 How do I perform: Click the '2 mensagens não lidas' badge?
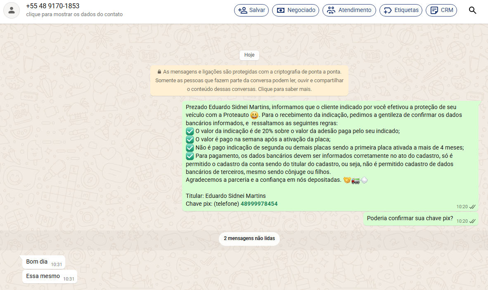point(249,238)
